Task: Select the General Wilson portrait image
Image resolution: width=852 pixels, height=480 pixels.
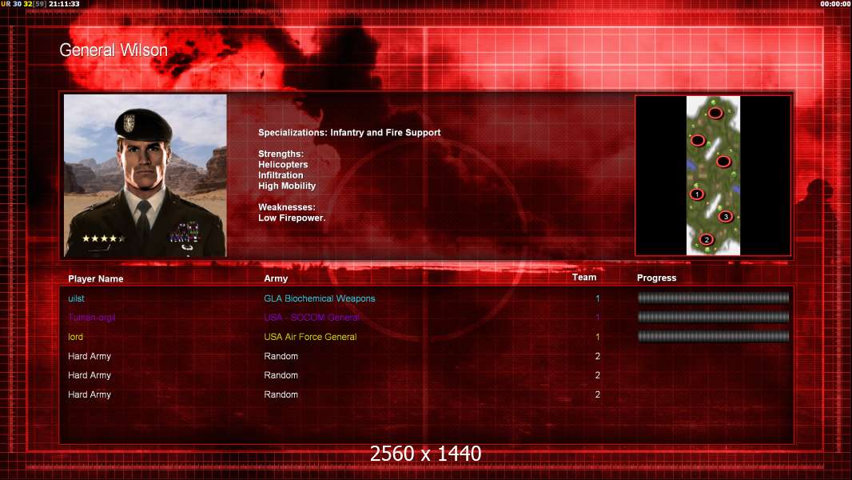Action: (145, 175)
